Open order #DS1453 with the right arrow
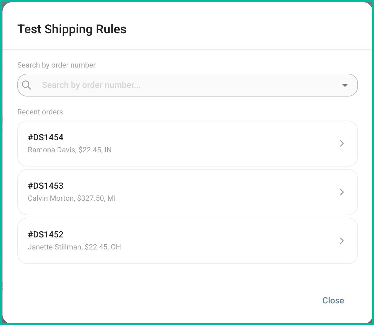374x325 pixels. point(342,192)
